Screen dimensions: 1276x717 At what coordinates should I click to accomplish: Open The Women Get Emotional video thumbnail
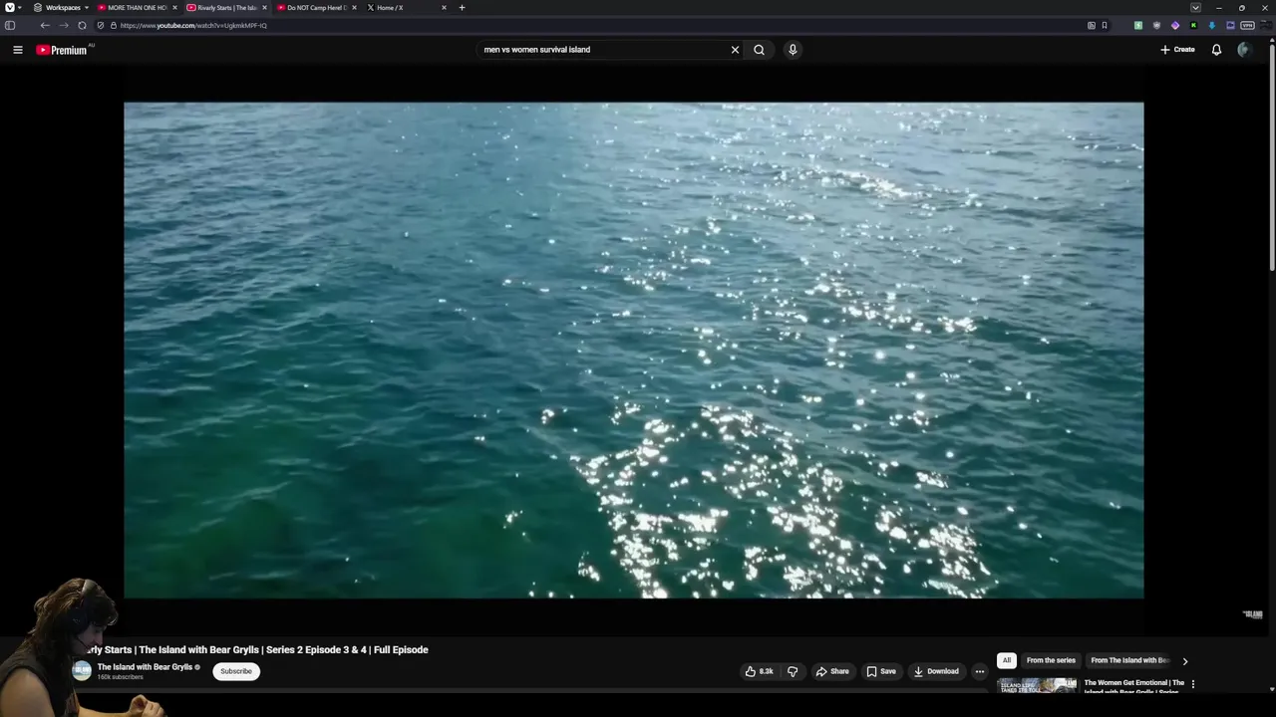pos(1038,685)
